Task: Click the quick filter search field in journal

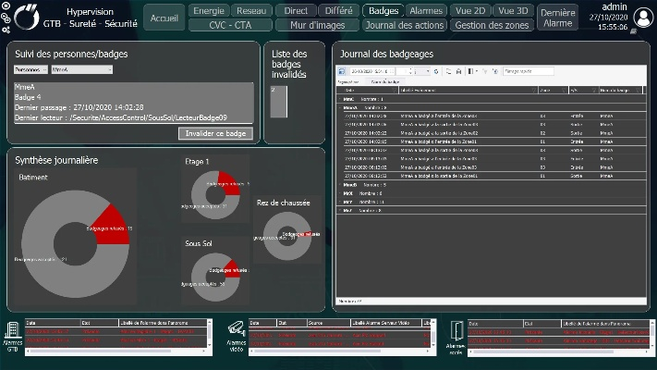Action: point(528,70)
